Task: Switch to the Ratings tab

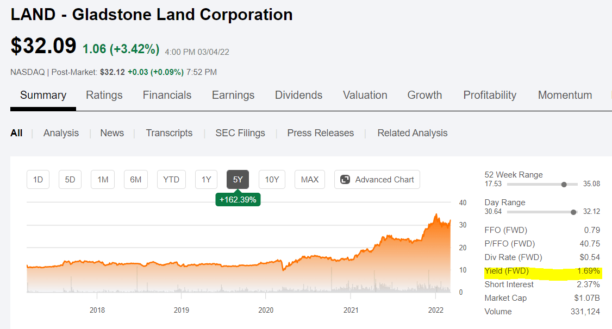Action: (104, 95)
